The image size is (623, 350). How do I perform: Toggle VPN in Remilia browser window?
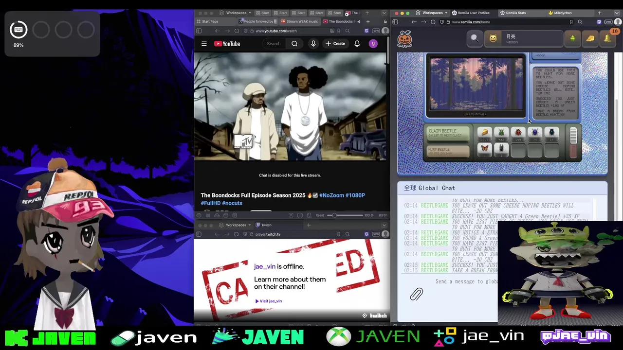pyautogui.click(x=608, y=22)
